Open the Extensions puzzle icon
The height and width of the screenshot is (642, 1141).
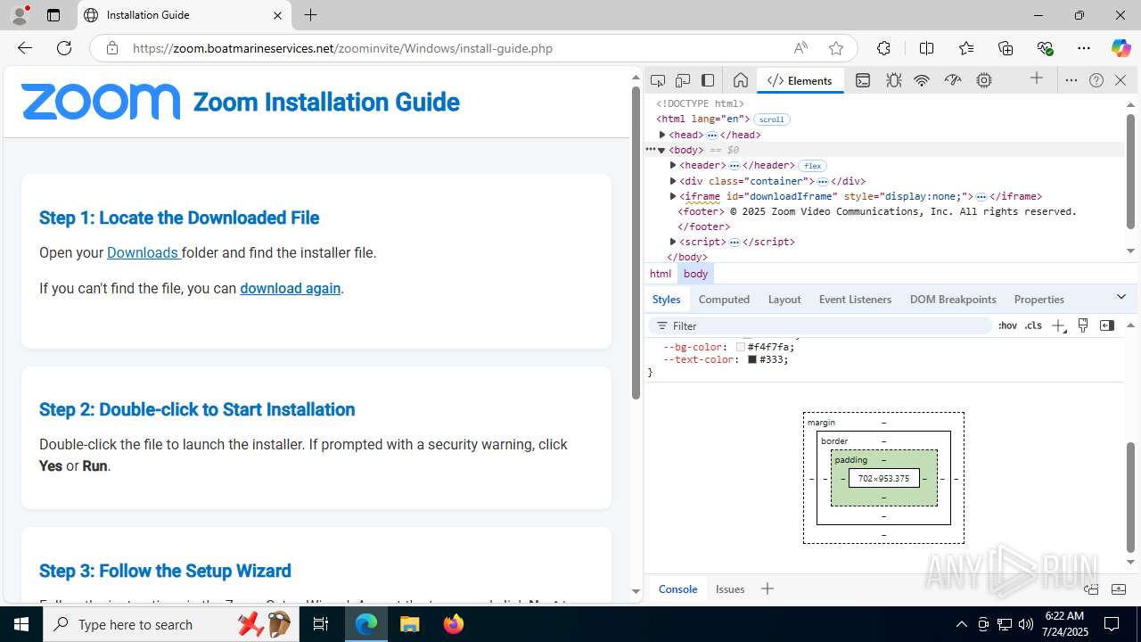pos(883,48)
